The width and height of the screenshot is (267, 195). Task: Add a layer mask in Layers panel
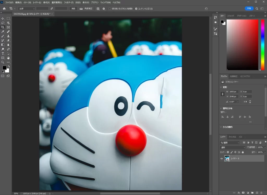(243, 193)
